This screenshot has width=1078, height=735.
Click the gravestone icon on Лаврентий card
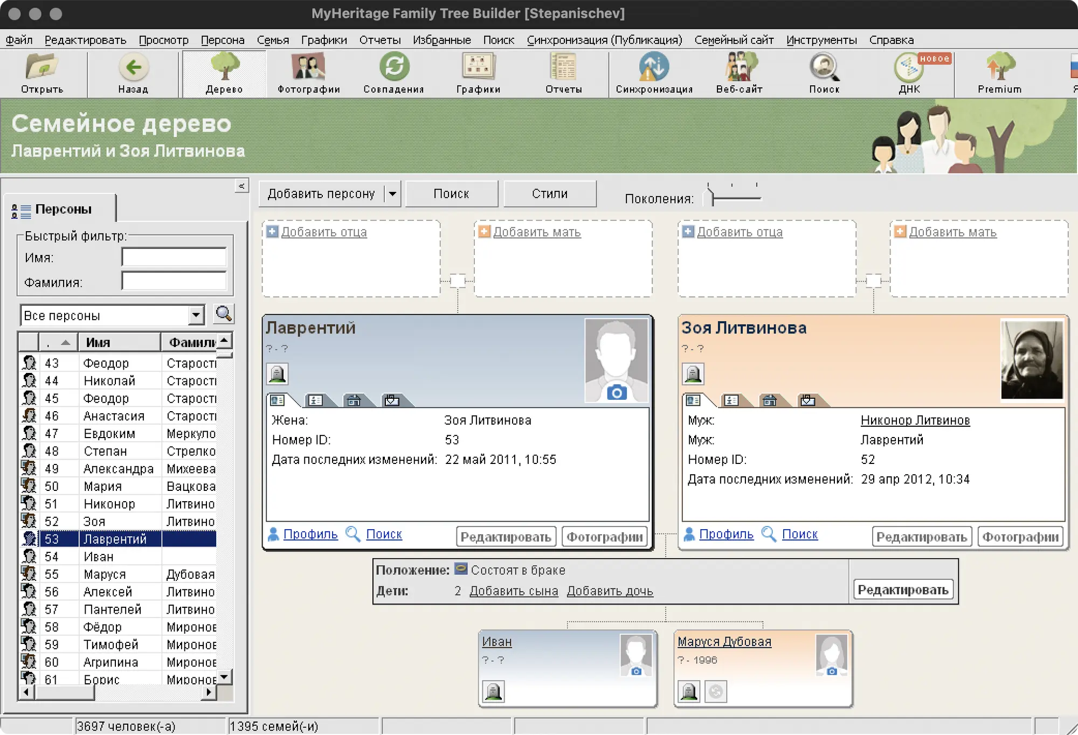277,374
